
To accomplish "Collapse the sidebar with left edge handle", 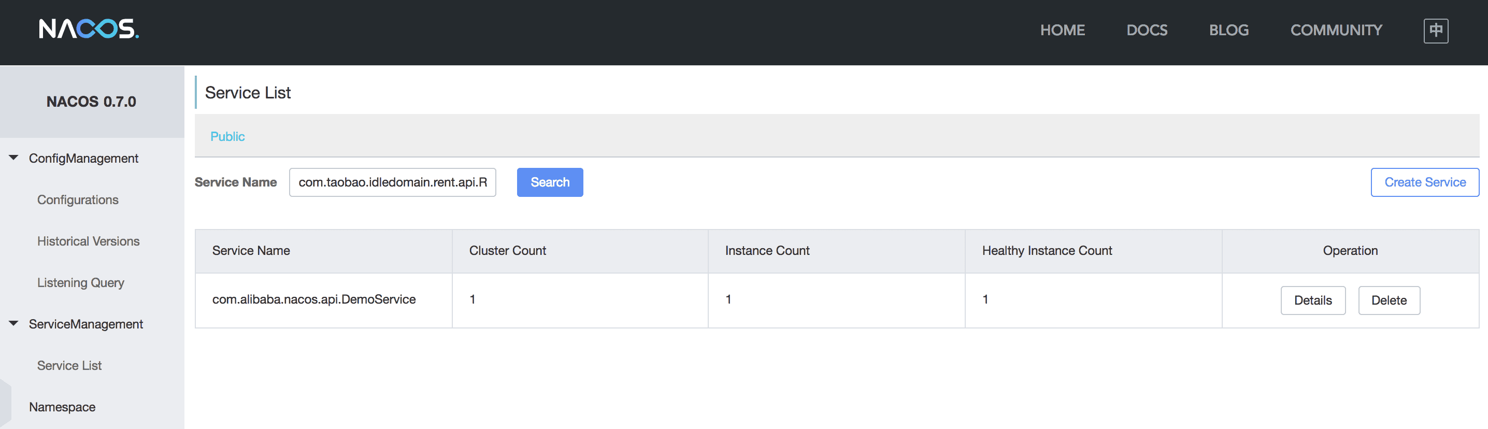I will [5, 403].
